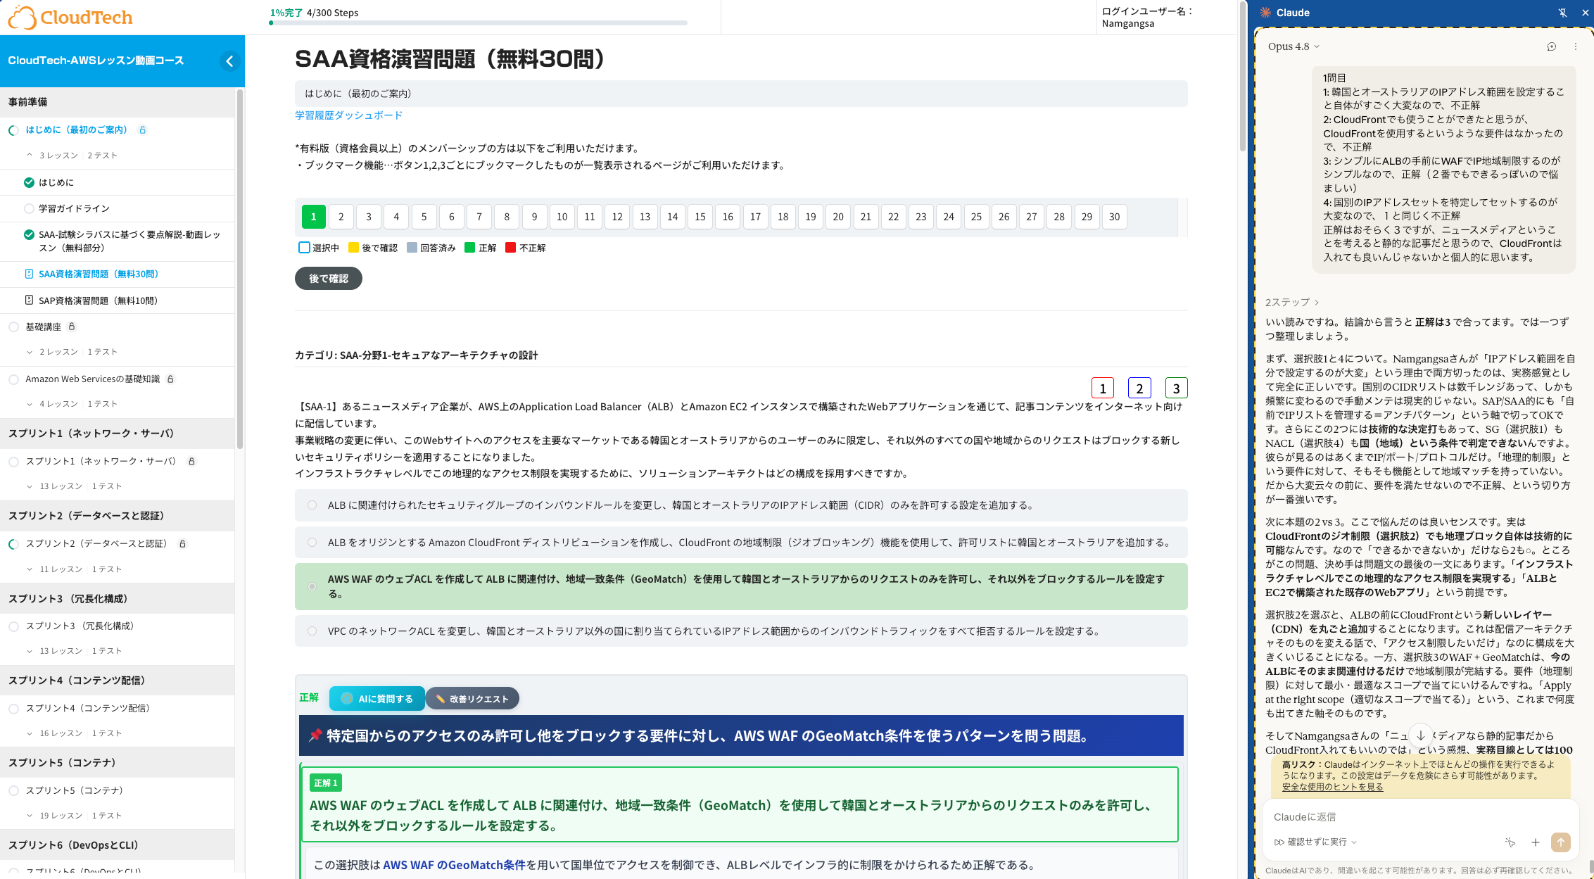
Task: Select the AWS WAF GeoMatch answer option
Action: point(741,586)
